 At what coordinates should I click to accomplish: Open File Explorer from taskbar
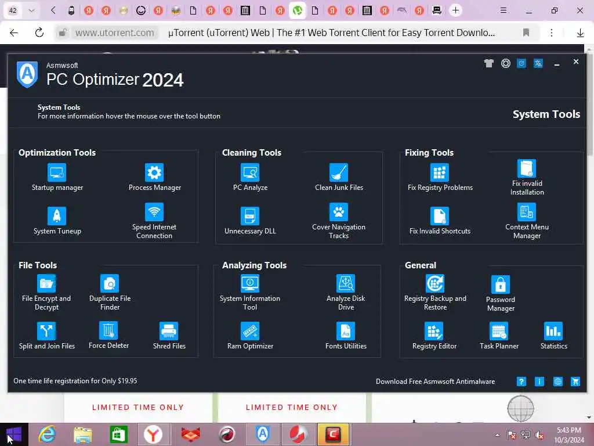82,434
